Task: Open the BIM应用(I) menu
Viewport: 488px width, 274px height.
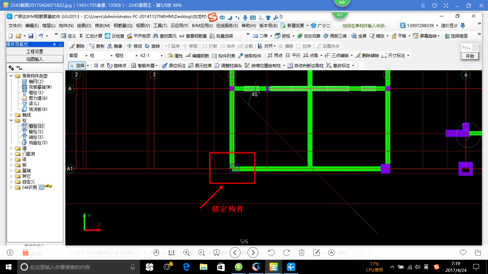Action: 202,26
